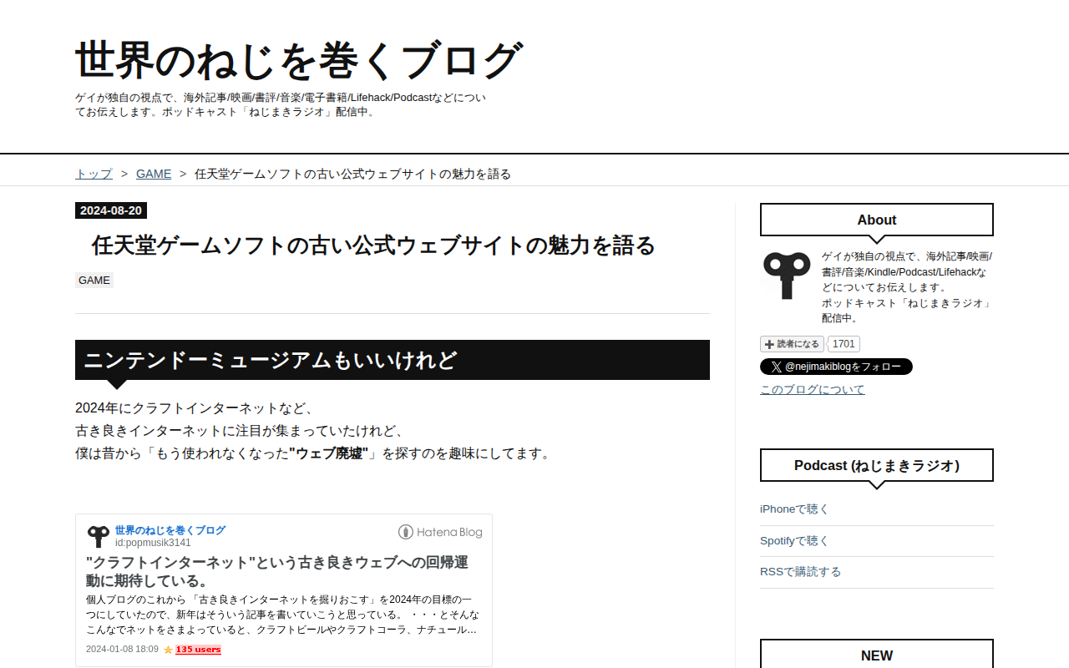The height and width of the screenshot is (668, 1069).
Task: Subscribe with the 読者になる button
Action: click(792, 344)
